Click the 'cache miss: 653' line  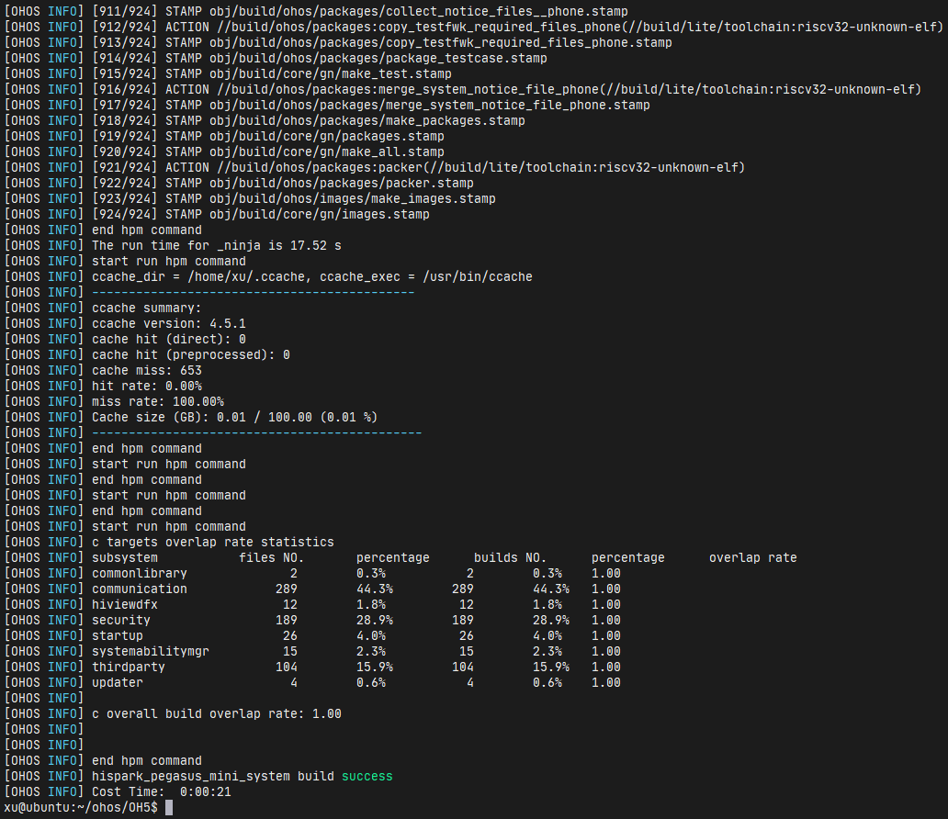point(147,370)
